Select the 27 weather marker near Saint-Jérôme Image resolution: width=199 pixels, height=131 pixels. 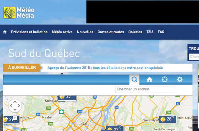67,97
